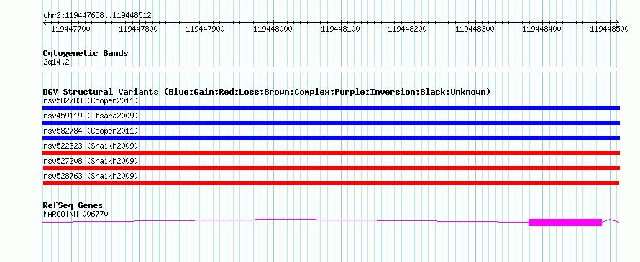Viewport: 640px width, 262px height.
Task: Open variant nsv459119 (Itsara2009) label
Action: pyautogui.click(x=91, y=116)
